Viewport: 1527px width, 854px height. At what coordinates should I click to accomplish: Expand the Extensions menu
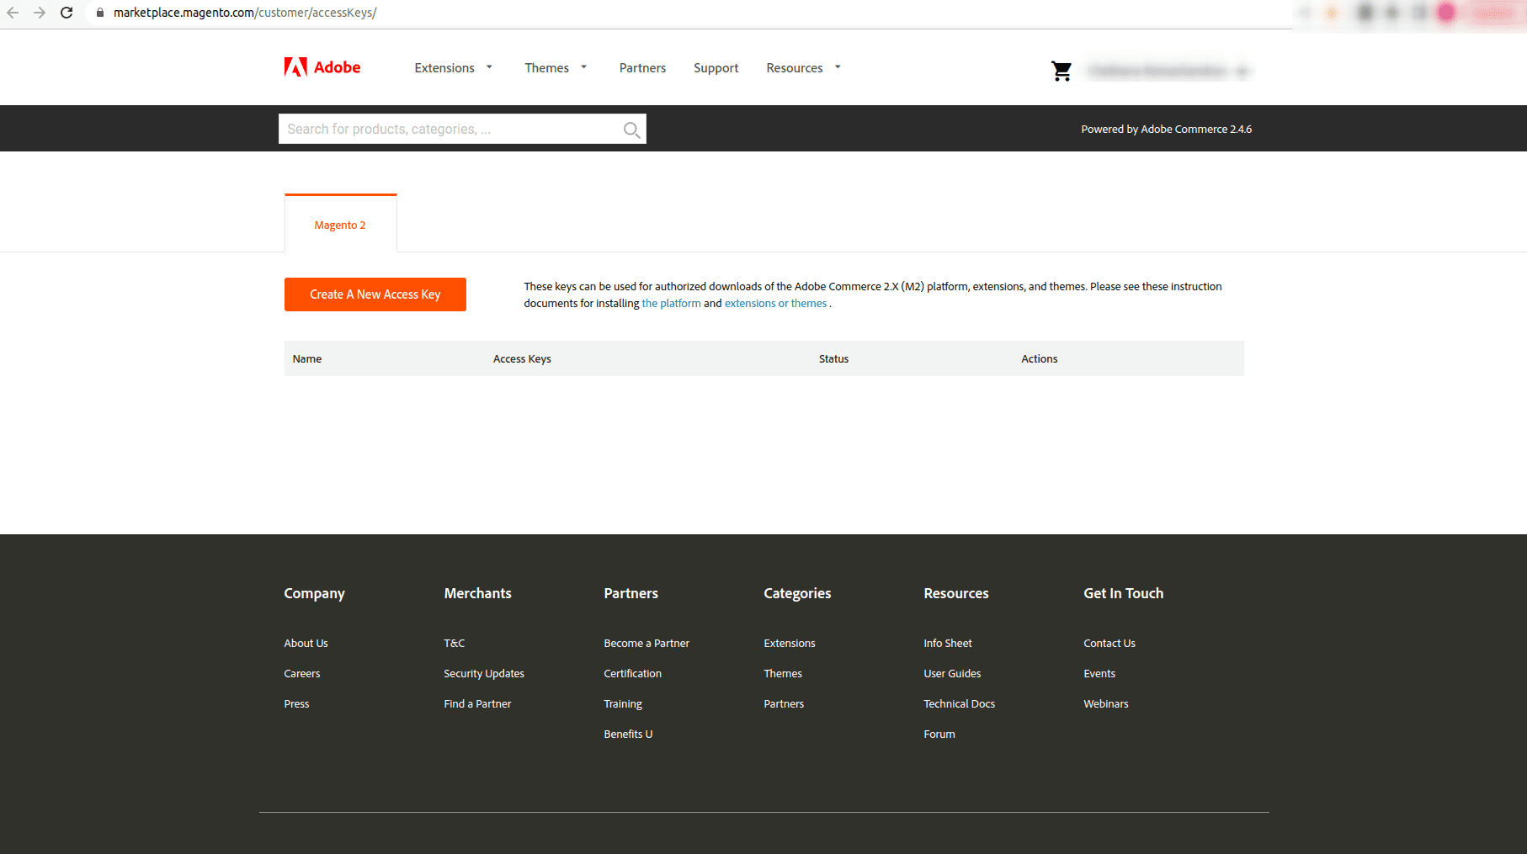tap(453, 68)
